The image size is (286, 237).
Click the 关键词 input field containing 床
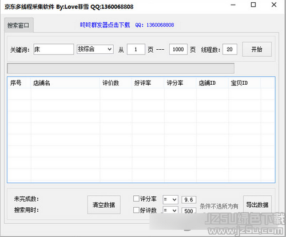[54, 49]
